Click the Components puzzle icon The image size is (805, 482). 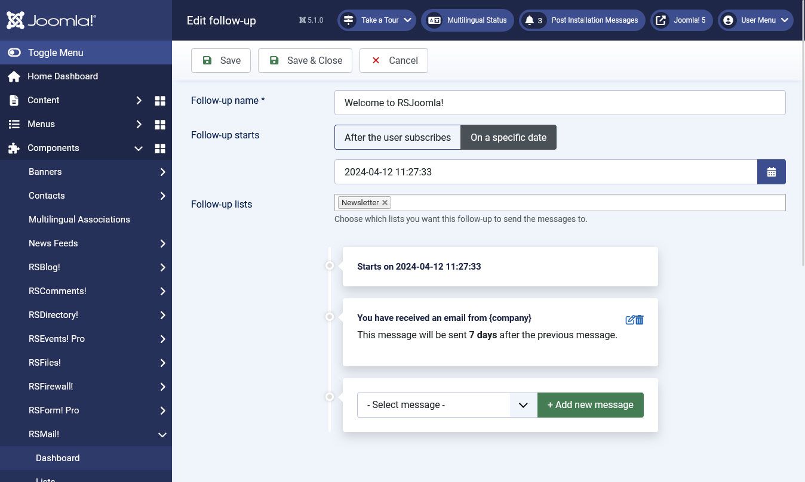14,148
